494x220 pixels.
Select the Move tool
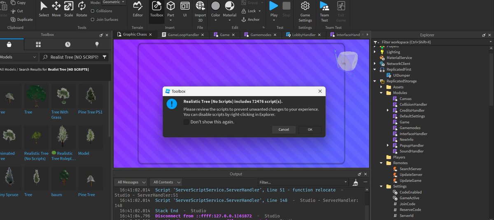(56, 9)
